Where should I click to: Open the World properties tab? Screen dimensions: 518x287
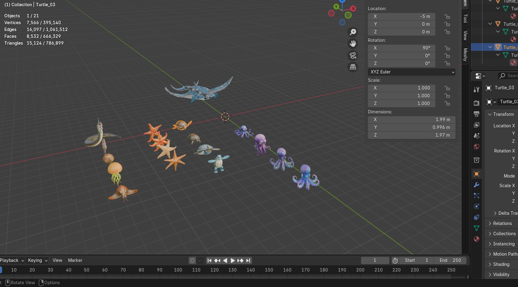tap(476, 147)
